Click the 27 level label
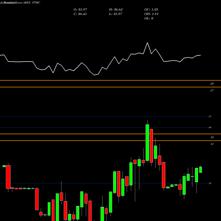 coord(212,91)
